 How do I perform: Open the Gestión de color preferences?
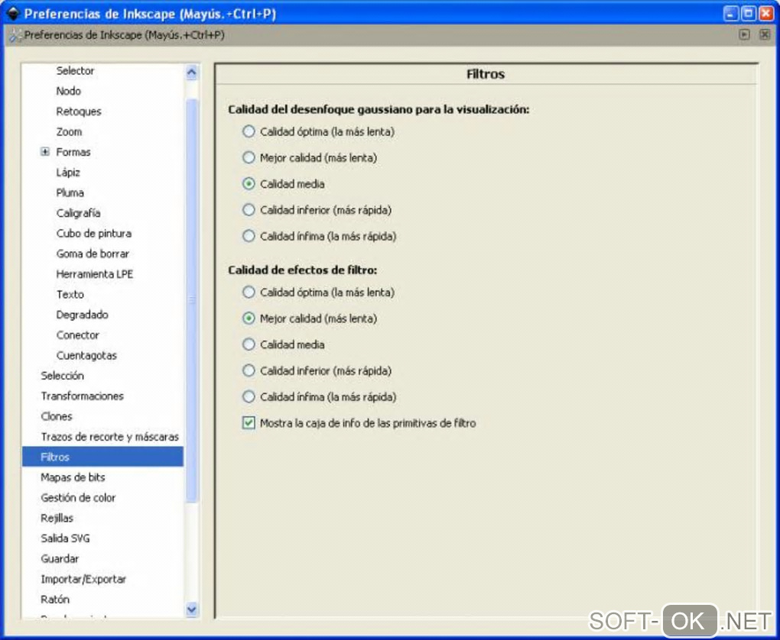pyautogui.click(x=78, y=498)
